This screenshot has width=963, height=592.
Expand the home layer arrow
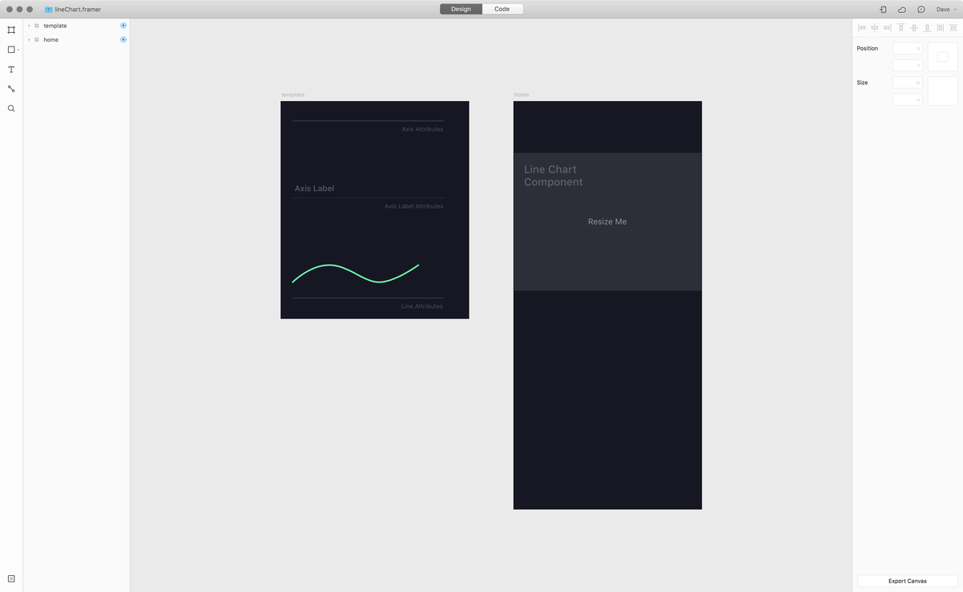29,39
